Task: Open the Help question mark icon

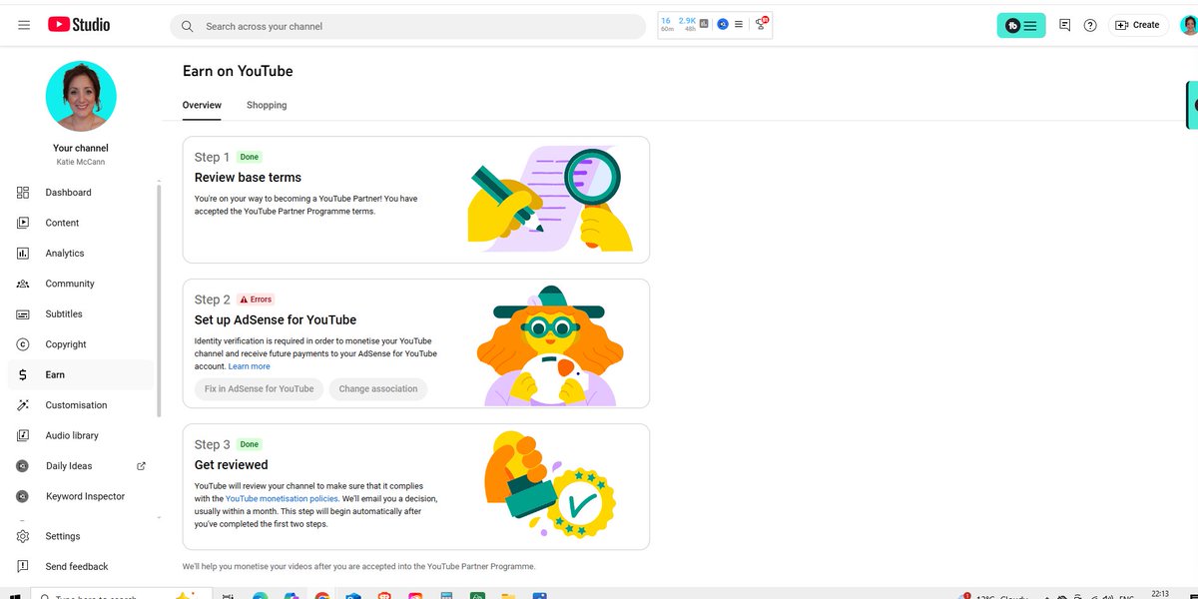Action: [1090, 25]
